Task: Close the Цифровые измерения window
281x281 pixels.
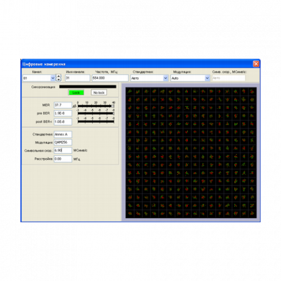Action: tap(256, 64)
